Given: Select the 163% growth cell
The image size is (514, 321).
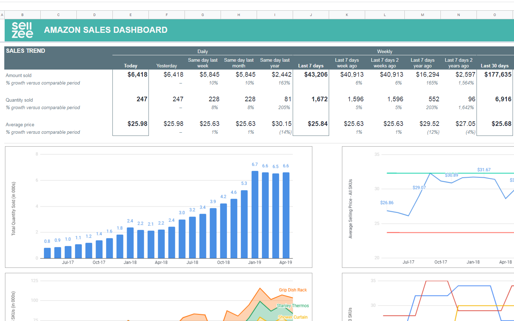Looking at the screenshot, I should point(284,83).
